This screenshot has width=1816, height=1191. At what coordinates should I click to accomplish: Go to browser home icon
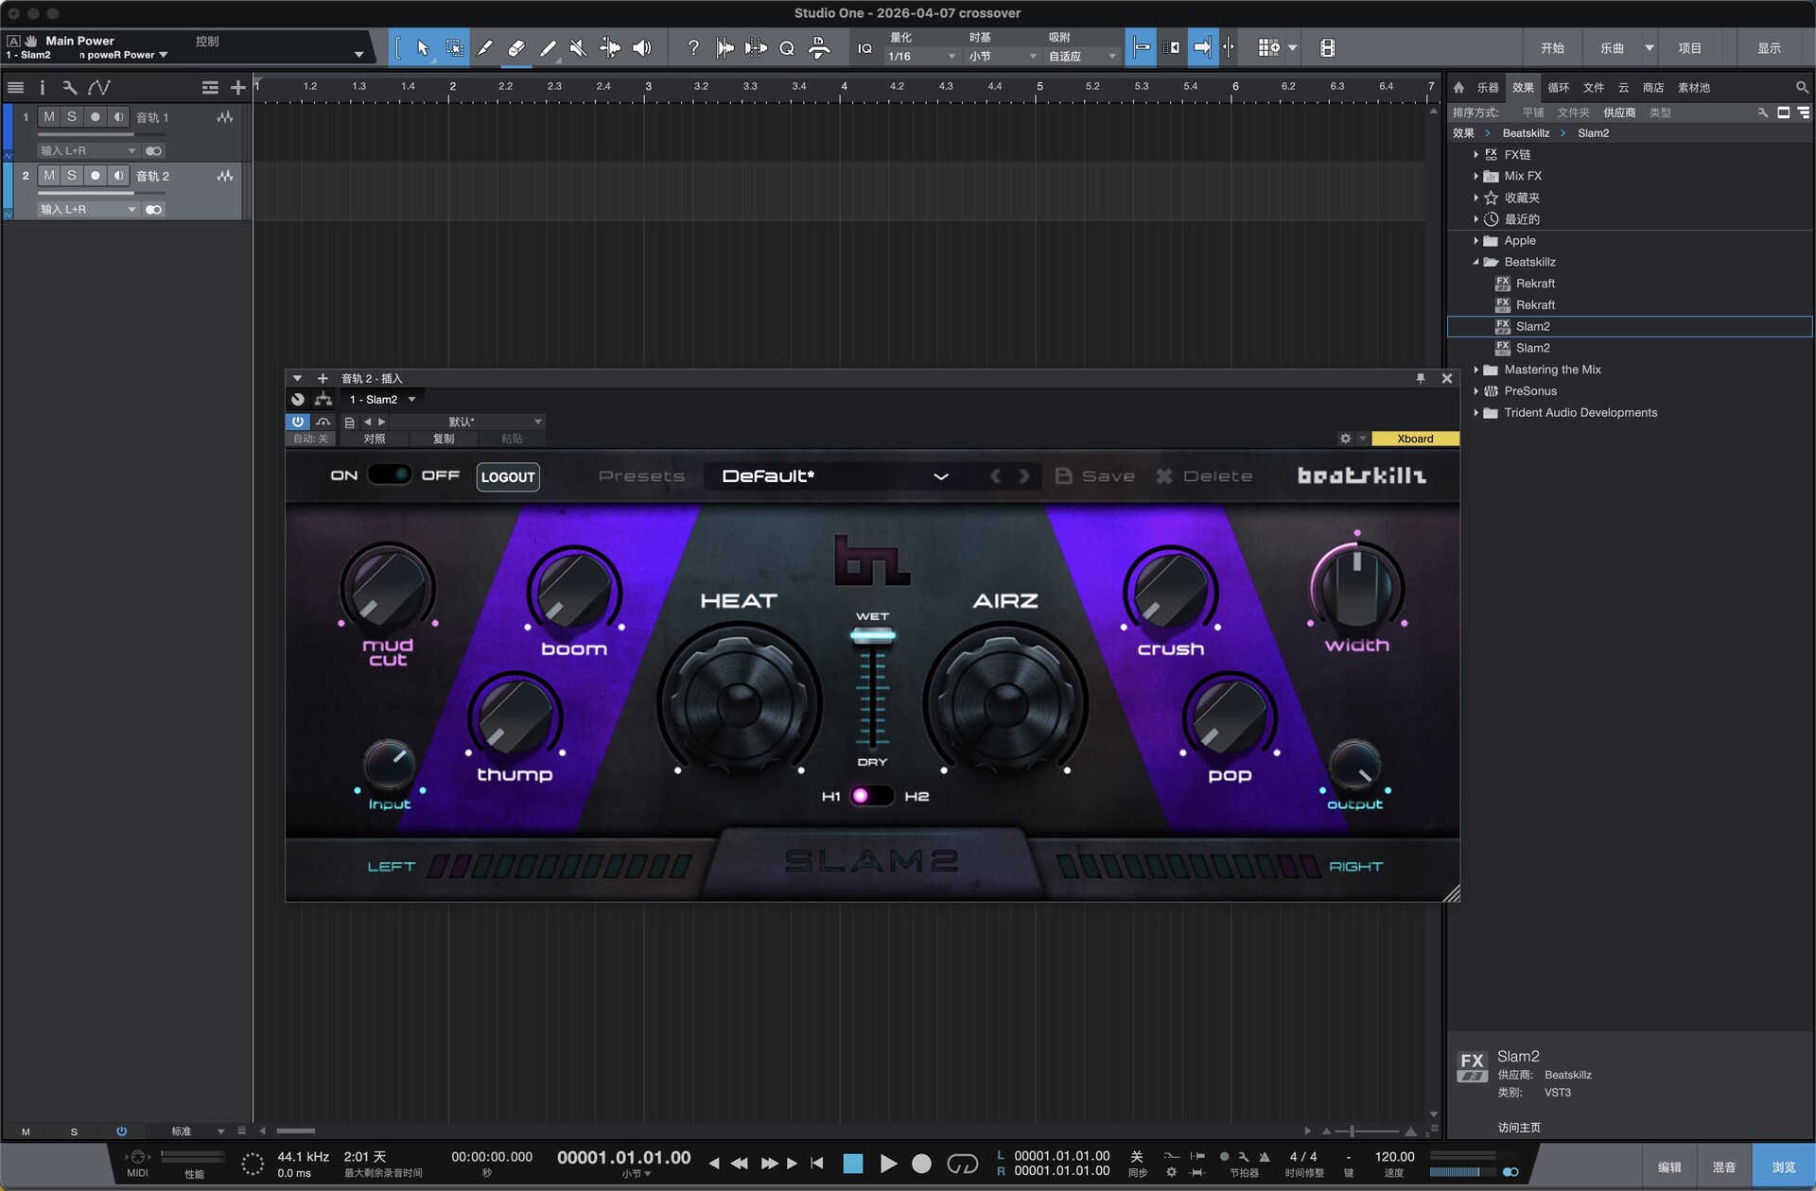(1458, 88)
